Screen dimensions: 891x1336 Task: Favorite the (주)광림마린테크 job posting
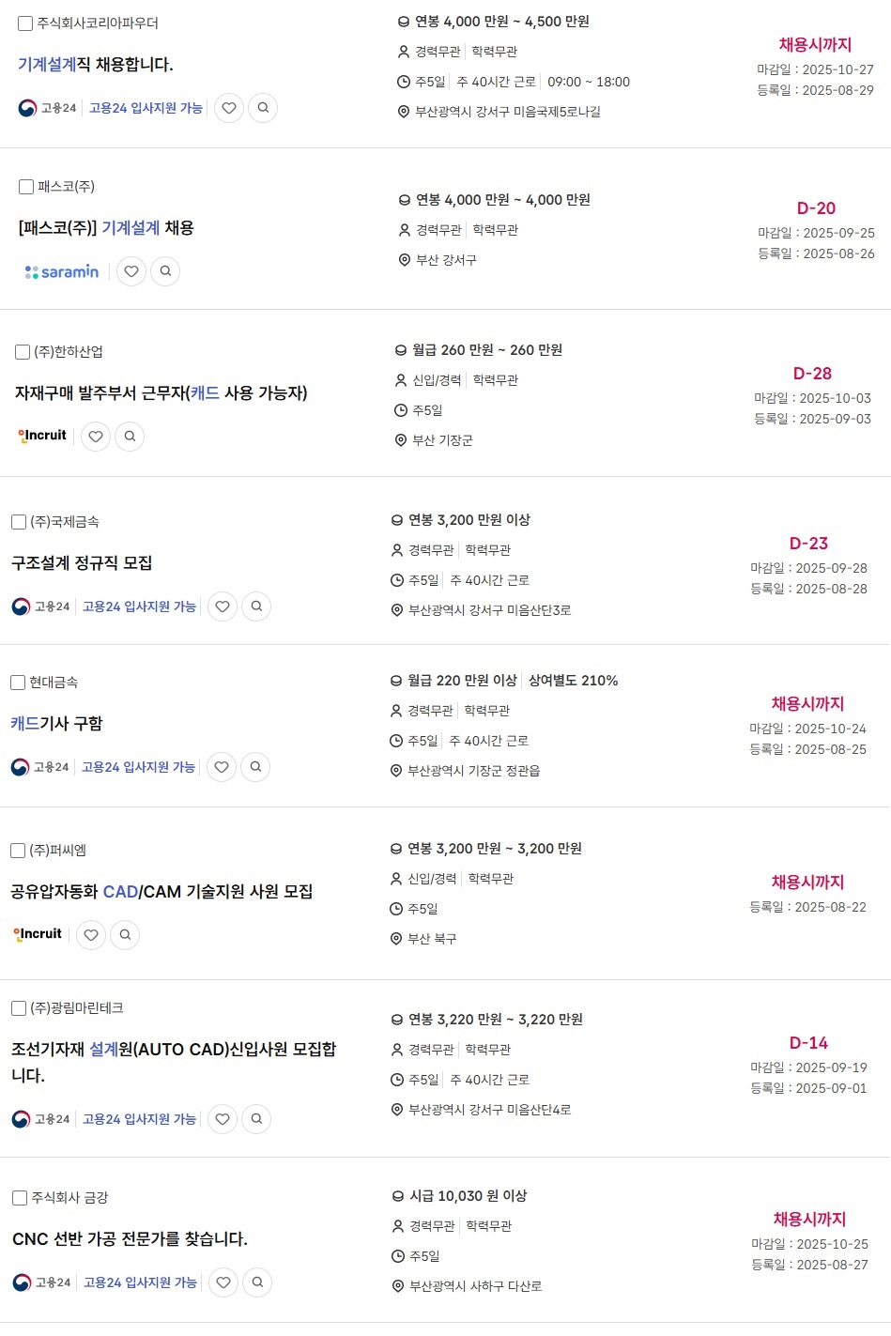(x=223, y=1119)
